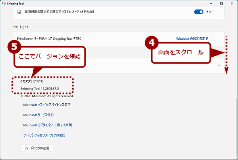Viewport: 238px width, 160px height.
Task: Click the 'このアプリについて' heading
Action: [32, 81]
